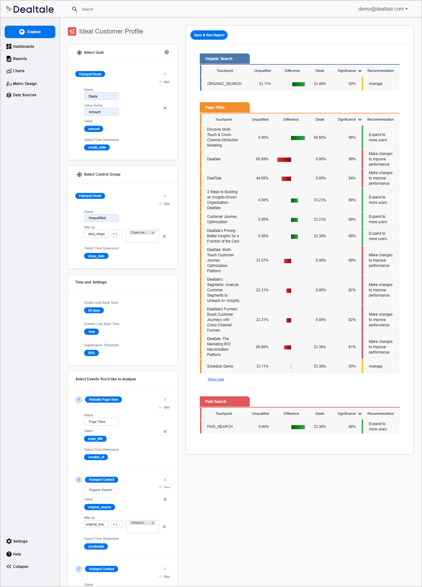Edit the Value Name field Amount

101,112
